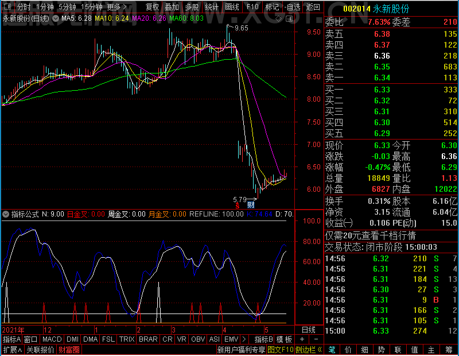Open the F10 company info
The width and height of the screenshot is (459, 356).
click(252, 7)
